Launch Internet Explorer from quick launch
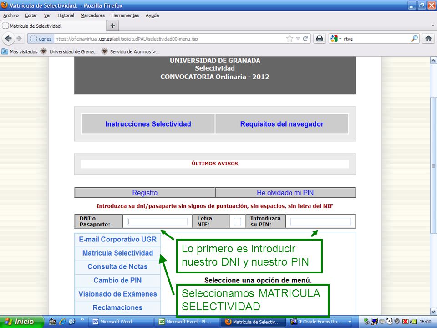This screenshot has height=328, width=437. (x=62, y=322)
